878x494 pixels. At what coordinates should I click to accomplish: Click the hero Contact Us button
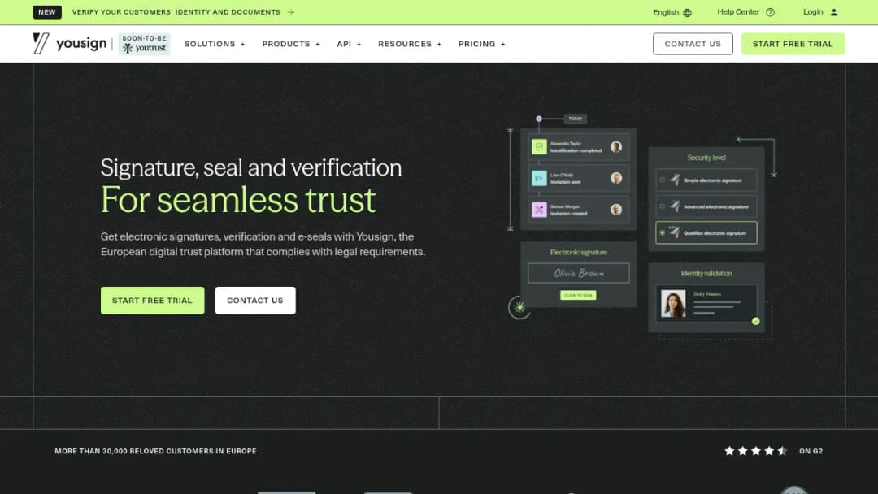point(255,301)
